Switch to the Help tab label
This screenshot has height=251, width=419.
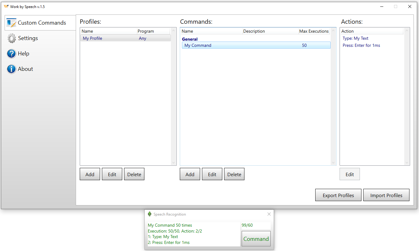click(23, 54)
